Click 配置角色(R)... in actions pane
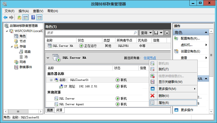The width and height of the screenshot is (217, 123). tap(190, 39)
